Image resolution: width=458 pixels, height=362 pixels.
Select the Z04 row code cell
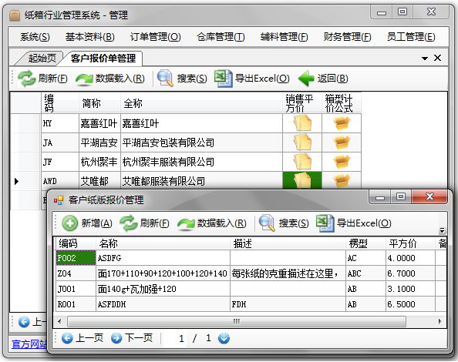click(x=76, y=273)
